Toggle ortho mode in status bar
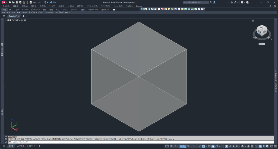Screen dimensions: 278x149 (x=185, y=146)
